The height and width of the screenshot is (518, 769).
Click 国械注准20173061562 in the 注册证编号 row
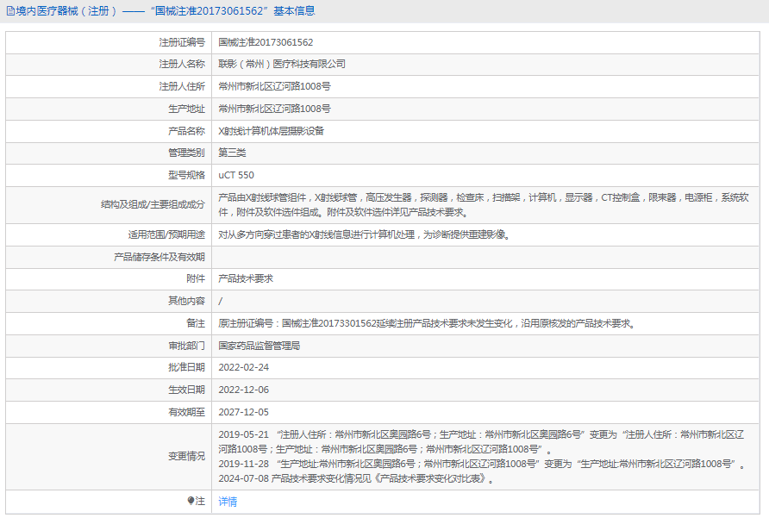pos(266,43)
